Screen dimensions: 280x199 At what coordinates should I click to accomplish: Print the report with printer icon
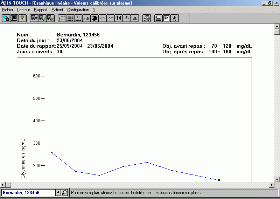[147, 18]
